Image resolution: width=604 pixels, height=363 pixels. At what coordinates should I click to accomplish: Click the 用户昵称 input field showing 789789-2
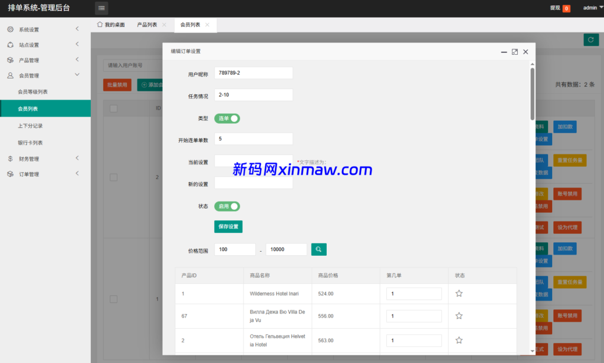point(253,72)
